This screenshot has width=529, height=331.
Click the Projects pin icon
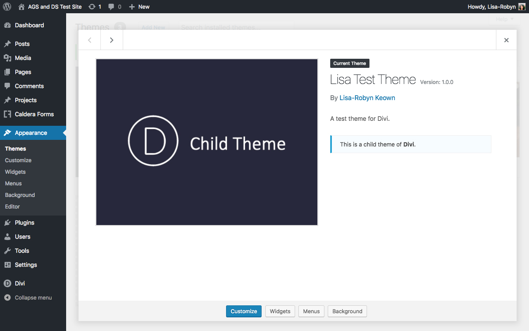click(7, 100)
